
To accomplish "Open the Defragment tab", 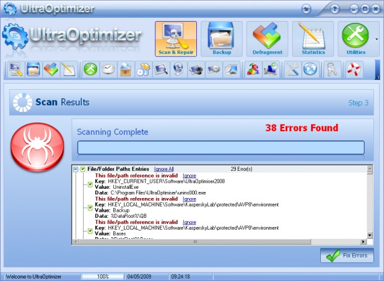I will 267,39.
